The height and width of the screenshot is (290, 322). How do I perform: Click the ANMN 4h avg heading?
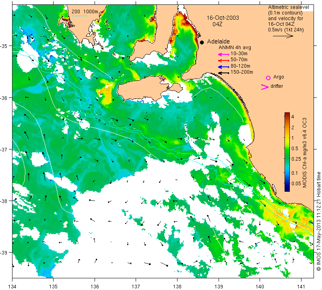(x=235, y=48)
